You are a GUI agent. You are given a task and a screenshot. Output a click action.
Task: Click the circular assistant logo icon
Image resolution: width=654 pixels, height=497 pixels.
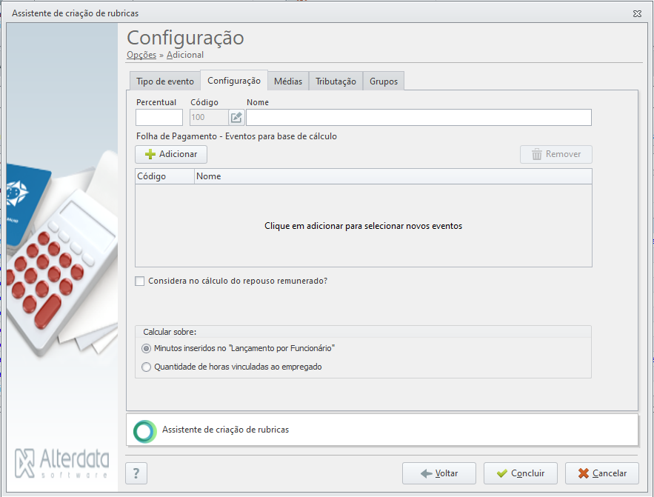coord(144,431)
